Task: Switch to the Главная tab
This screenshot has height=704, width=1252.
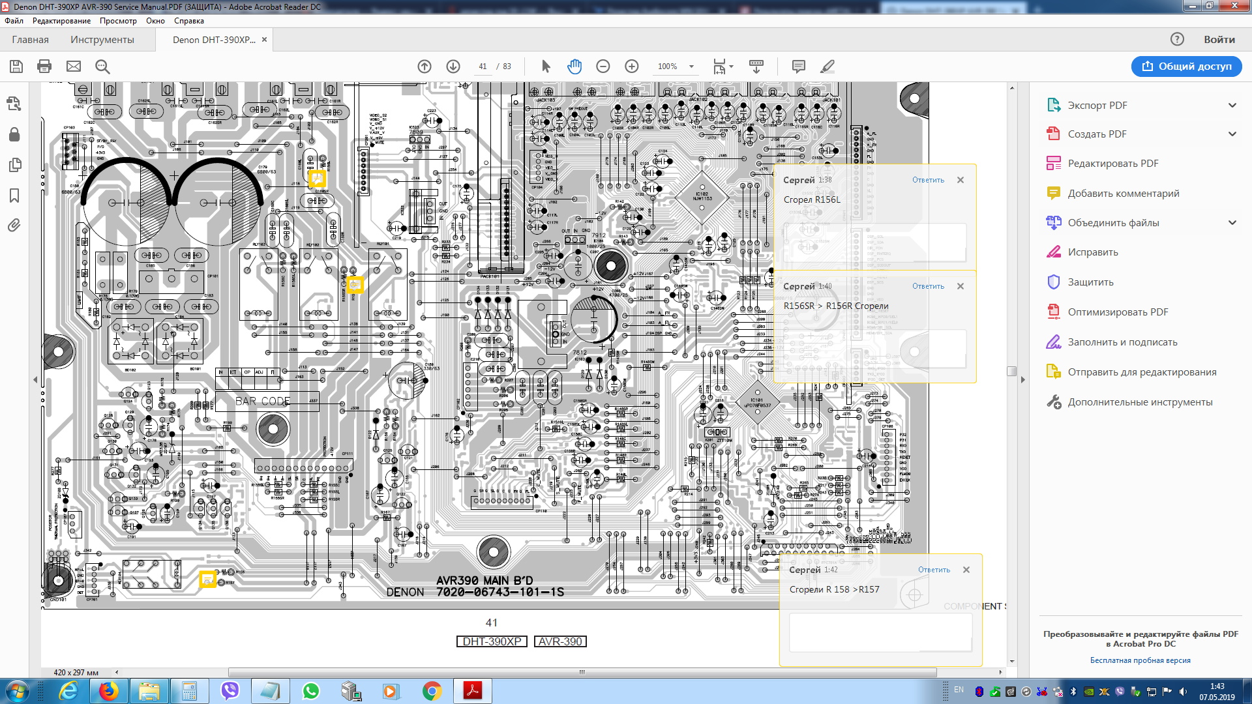Action: (x=30, y=40)
